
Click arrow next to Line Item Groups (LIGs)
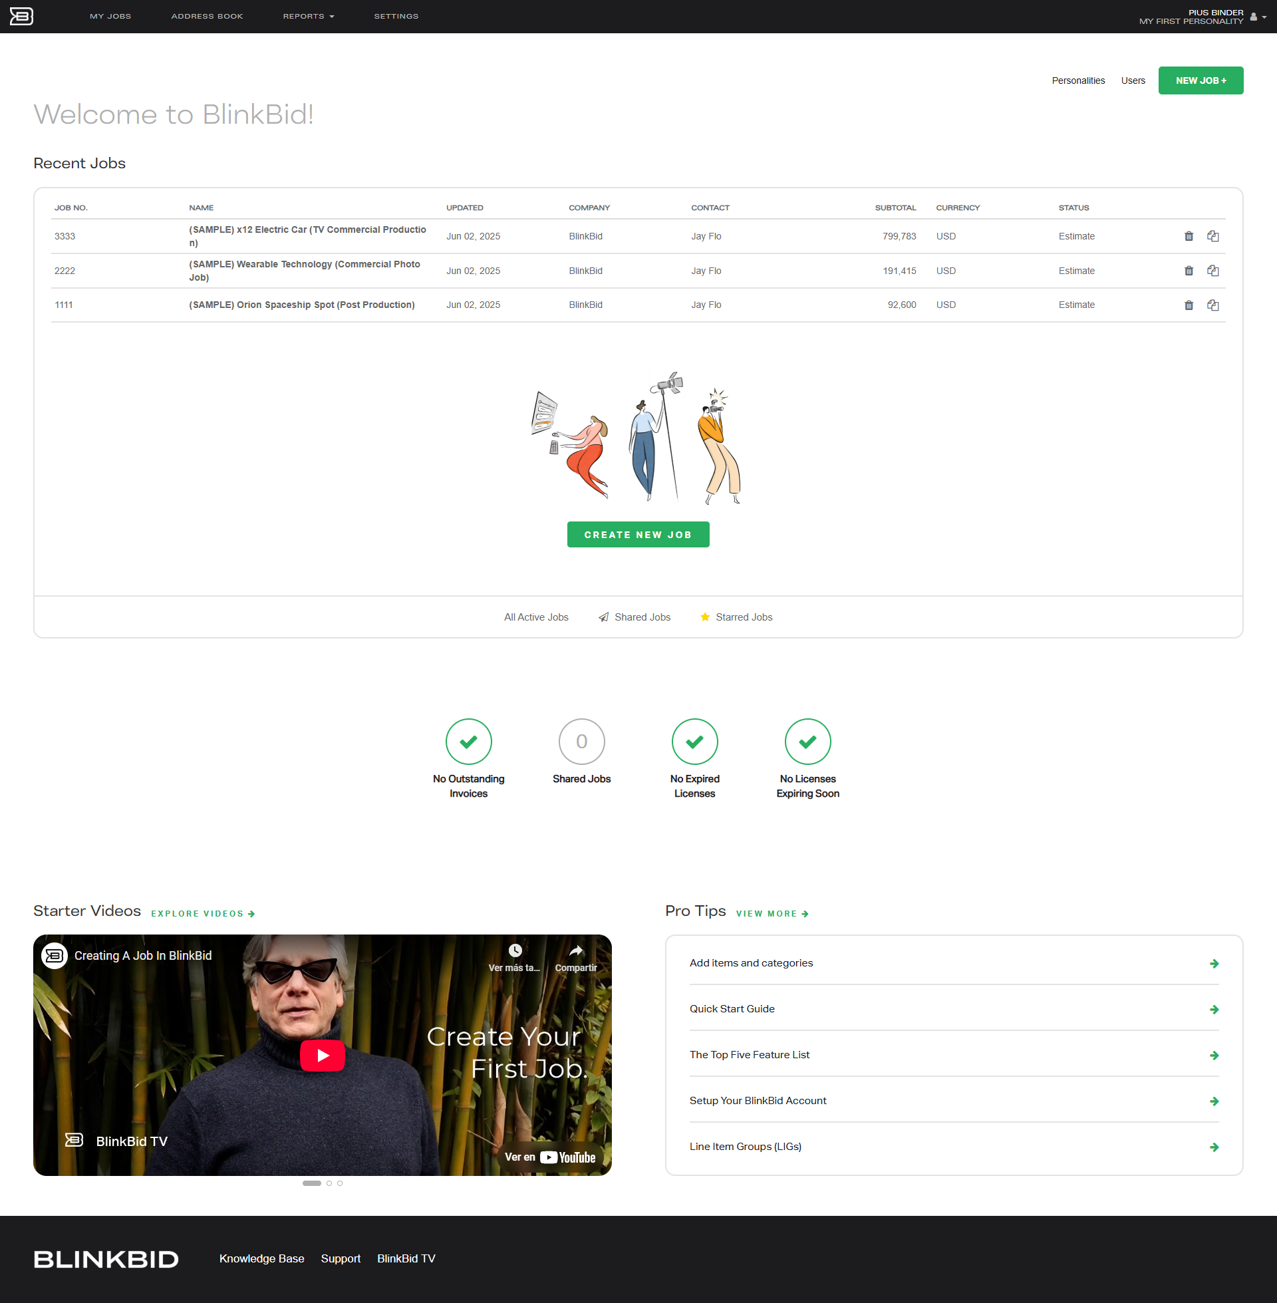[x=1214, y=1147]
